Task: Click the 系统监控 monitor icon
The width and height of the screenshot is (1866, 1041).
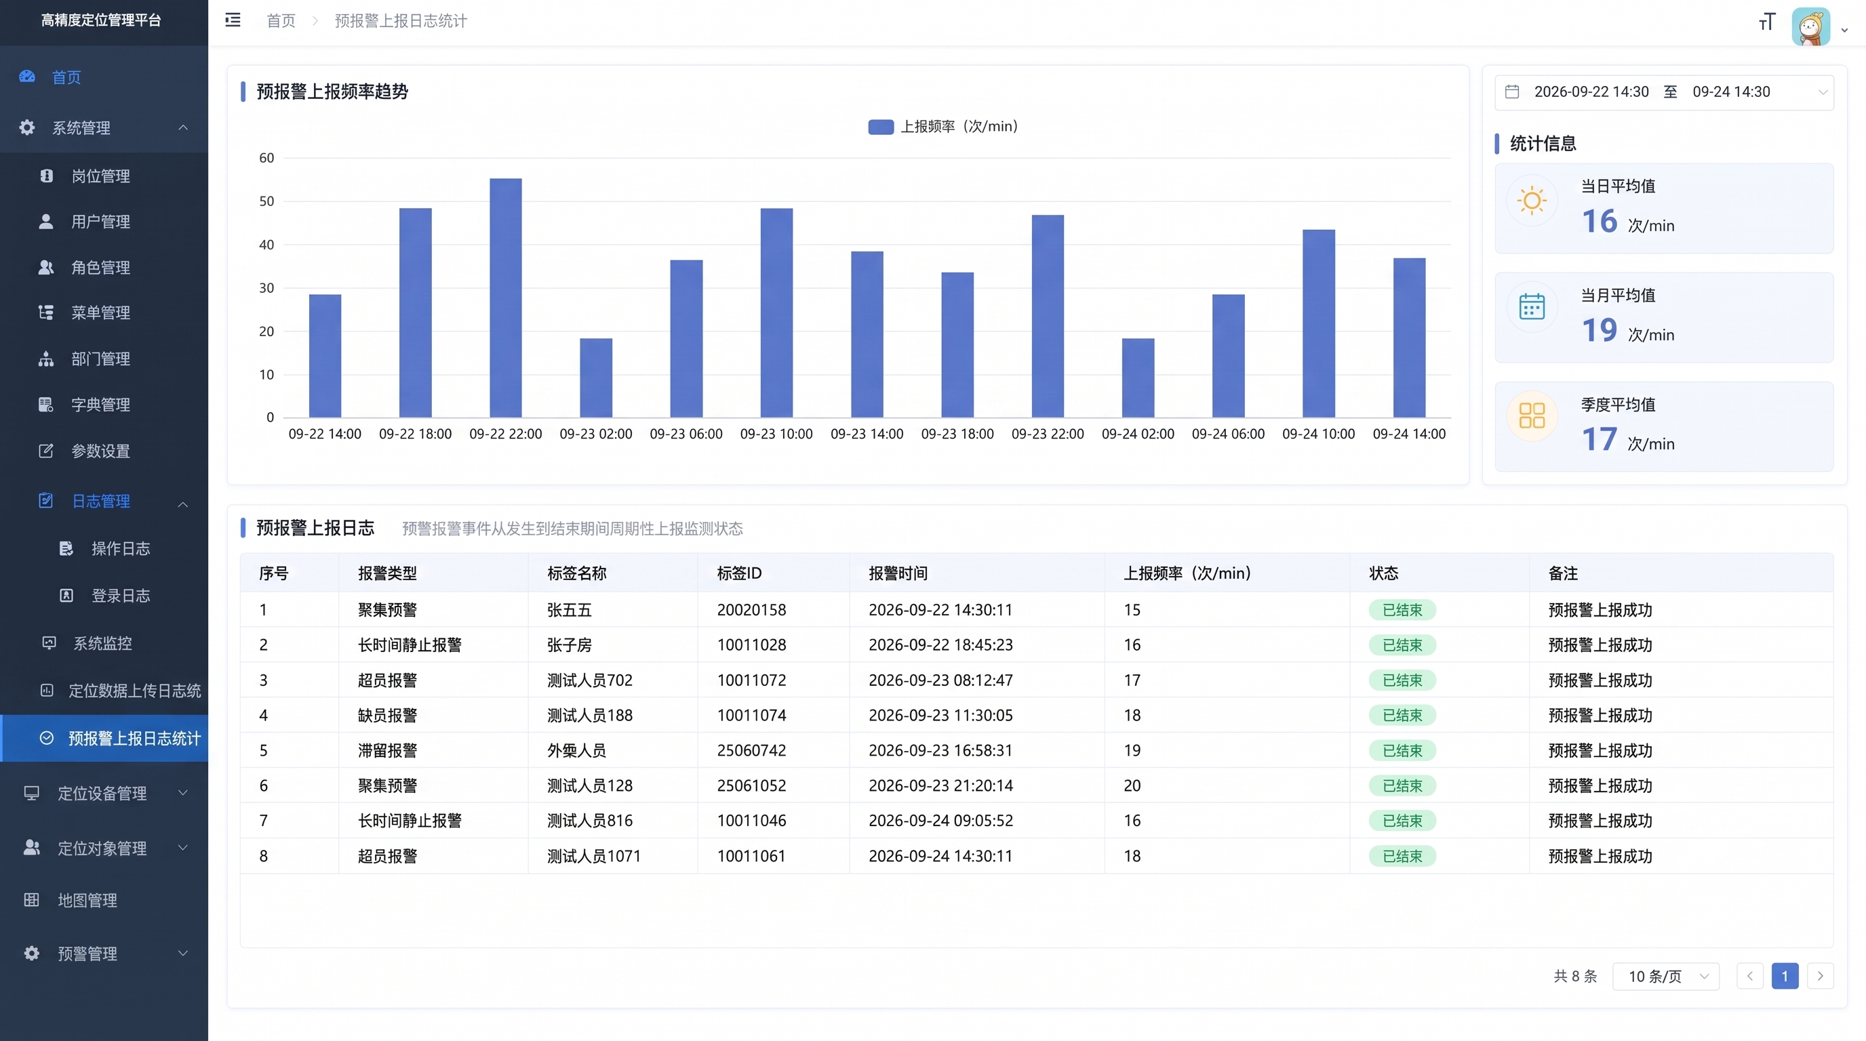Action: [x=49, y=643]
